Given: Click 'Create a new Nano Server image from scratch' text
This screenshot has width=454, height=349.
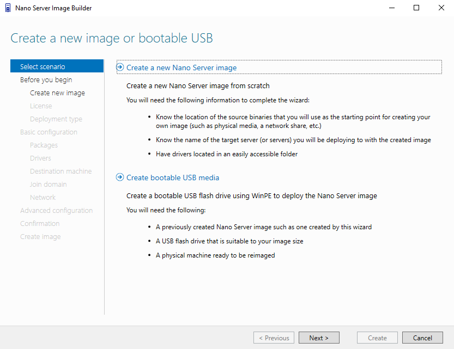Looking at the screenshot, I should point(198,86).
